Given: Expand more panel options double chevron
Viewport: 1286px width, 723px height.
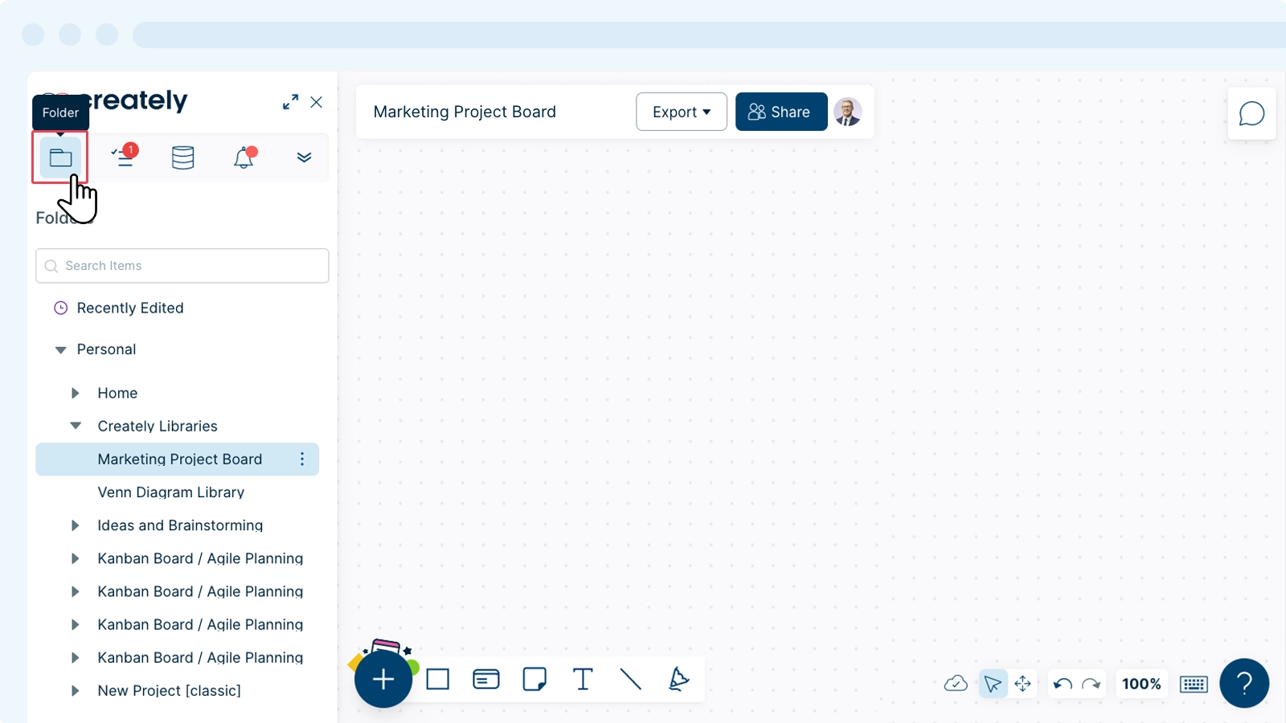Looking at the screenshot, I should [304, 157].
